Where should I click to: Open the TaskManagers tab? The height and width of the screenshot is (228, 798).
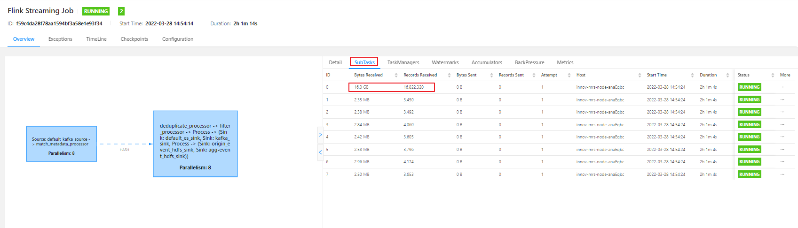(403, 62)
